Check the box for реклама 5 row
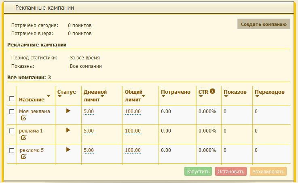 click(12, 150)
